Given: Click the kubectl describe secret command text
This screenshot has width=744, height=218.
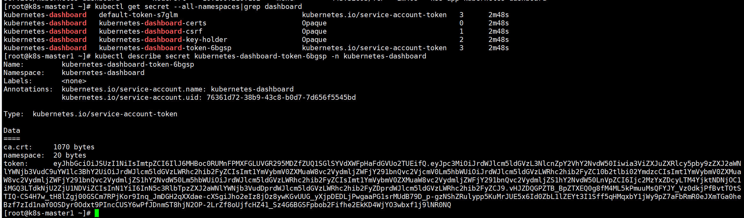Looking at the screenshot, I should pyautogui.click(x=260, y=56).
